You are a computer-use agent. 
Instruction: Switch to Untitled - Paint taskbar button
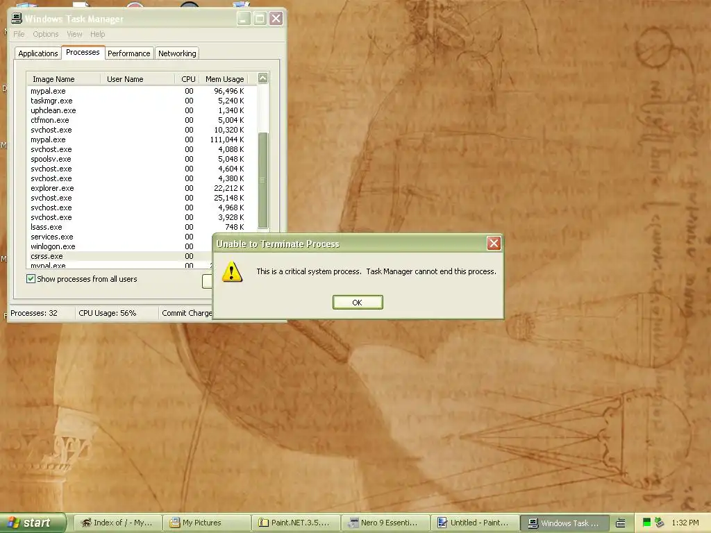pos(474,523)
